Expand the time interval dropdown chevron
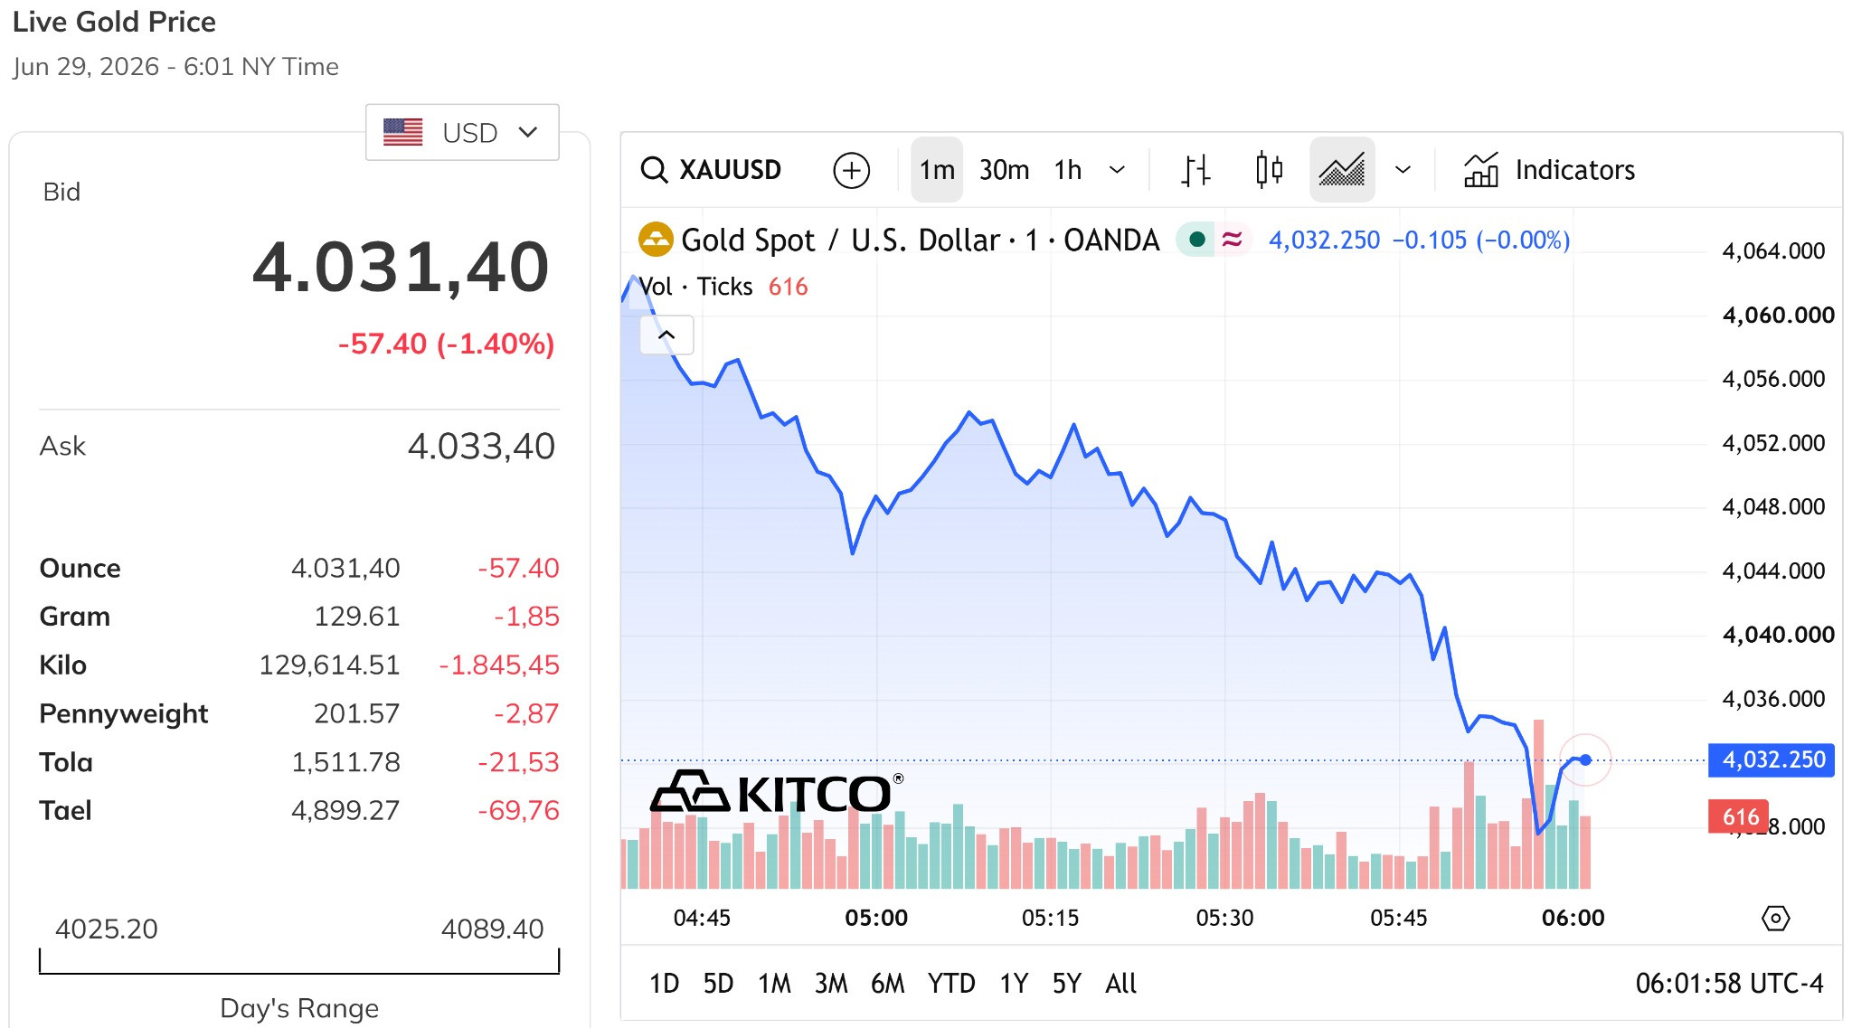Viewport: 1852px width, 1028px height. click(x=1117, y=170)
